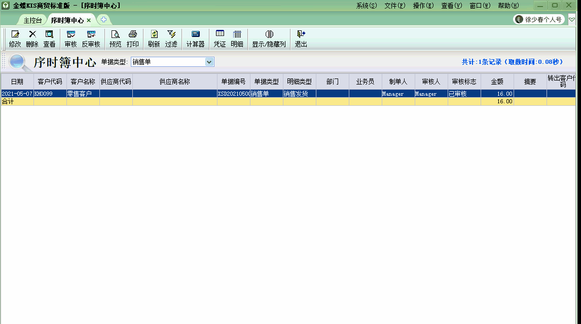Click the 反审核 (Unapprove) icon
Viewport: 581px width, 324px height.
point(91,38)
